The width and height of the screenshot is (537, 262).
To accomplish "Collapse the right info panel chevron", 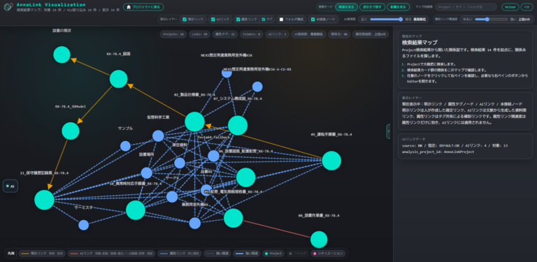I will coord(388,131).
